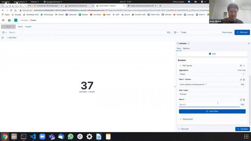Click the Refresh button
251x141 pixels.
(242, 33)
